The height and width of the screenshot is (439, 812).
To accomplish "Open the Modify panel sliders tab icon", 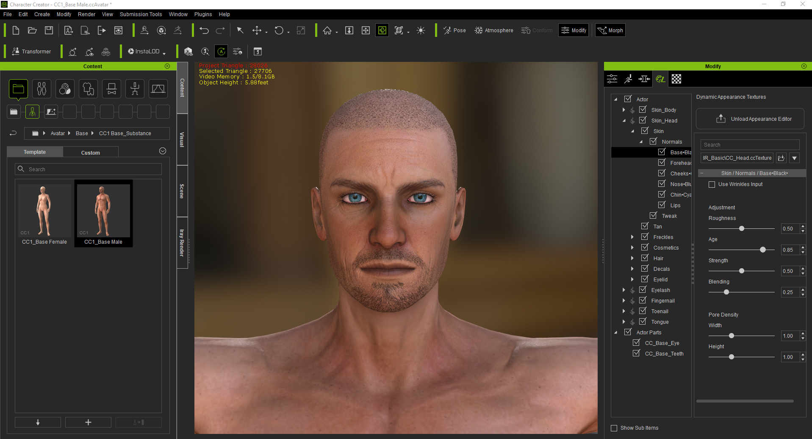I will [x=612, y=79].
